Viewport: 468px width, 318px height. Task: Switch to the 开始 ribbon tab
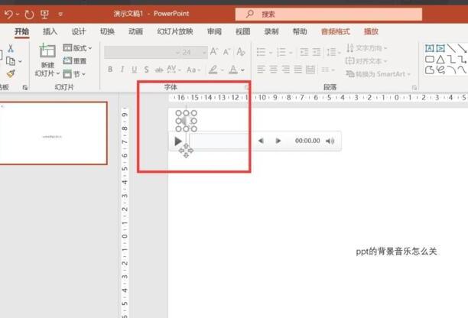coord(21,31)
